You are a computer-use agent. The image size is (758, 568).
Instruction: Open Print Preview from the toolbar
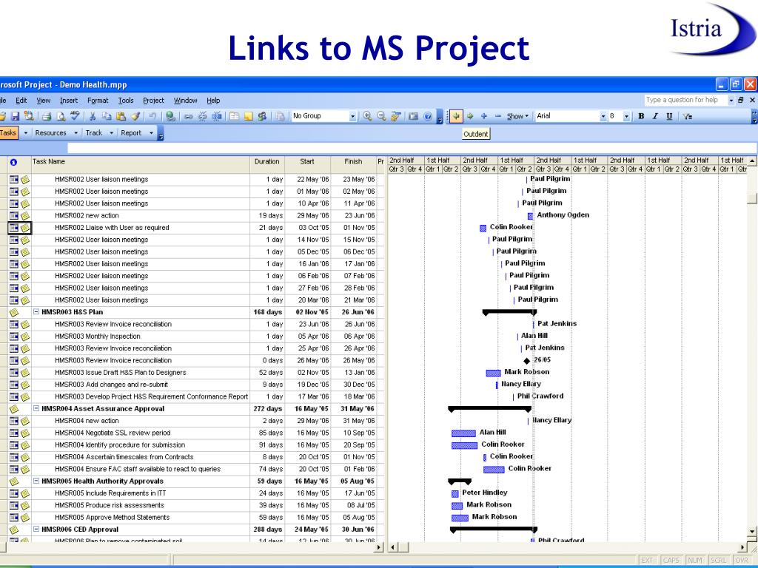[x=61, y=116]
